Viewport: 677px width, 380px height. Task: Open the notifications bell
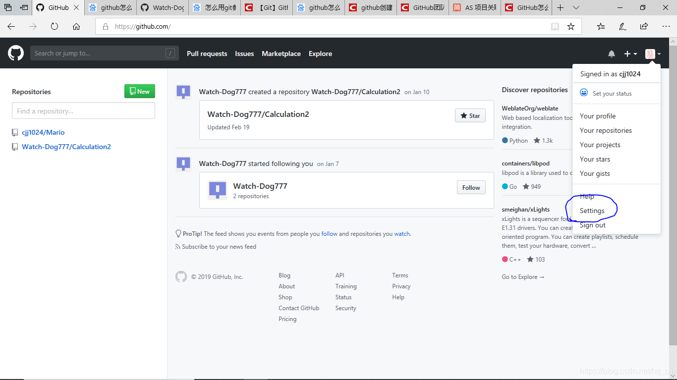(612, 54)
